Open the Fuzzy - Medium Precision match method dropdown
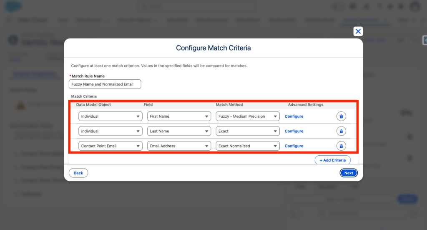427x230 pixels. pyautogui.click(x=248, y=116)
